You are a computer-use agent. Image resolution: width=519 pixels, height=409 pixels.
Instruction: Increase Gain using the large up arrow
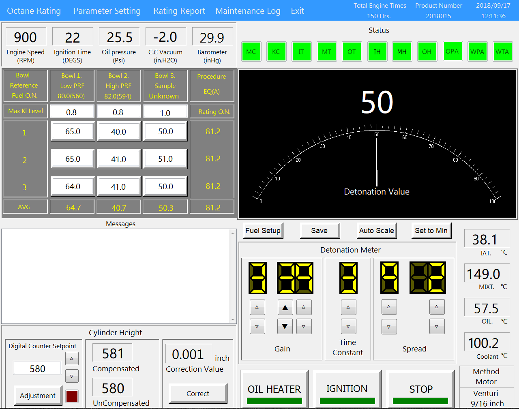[x=285, y=307]
